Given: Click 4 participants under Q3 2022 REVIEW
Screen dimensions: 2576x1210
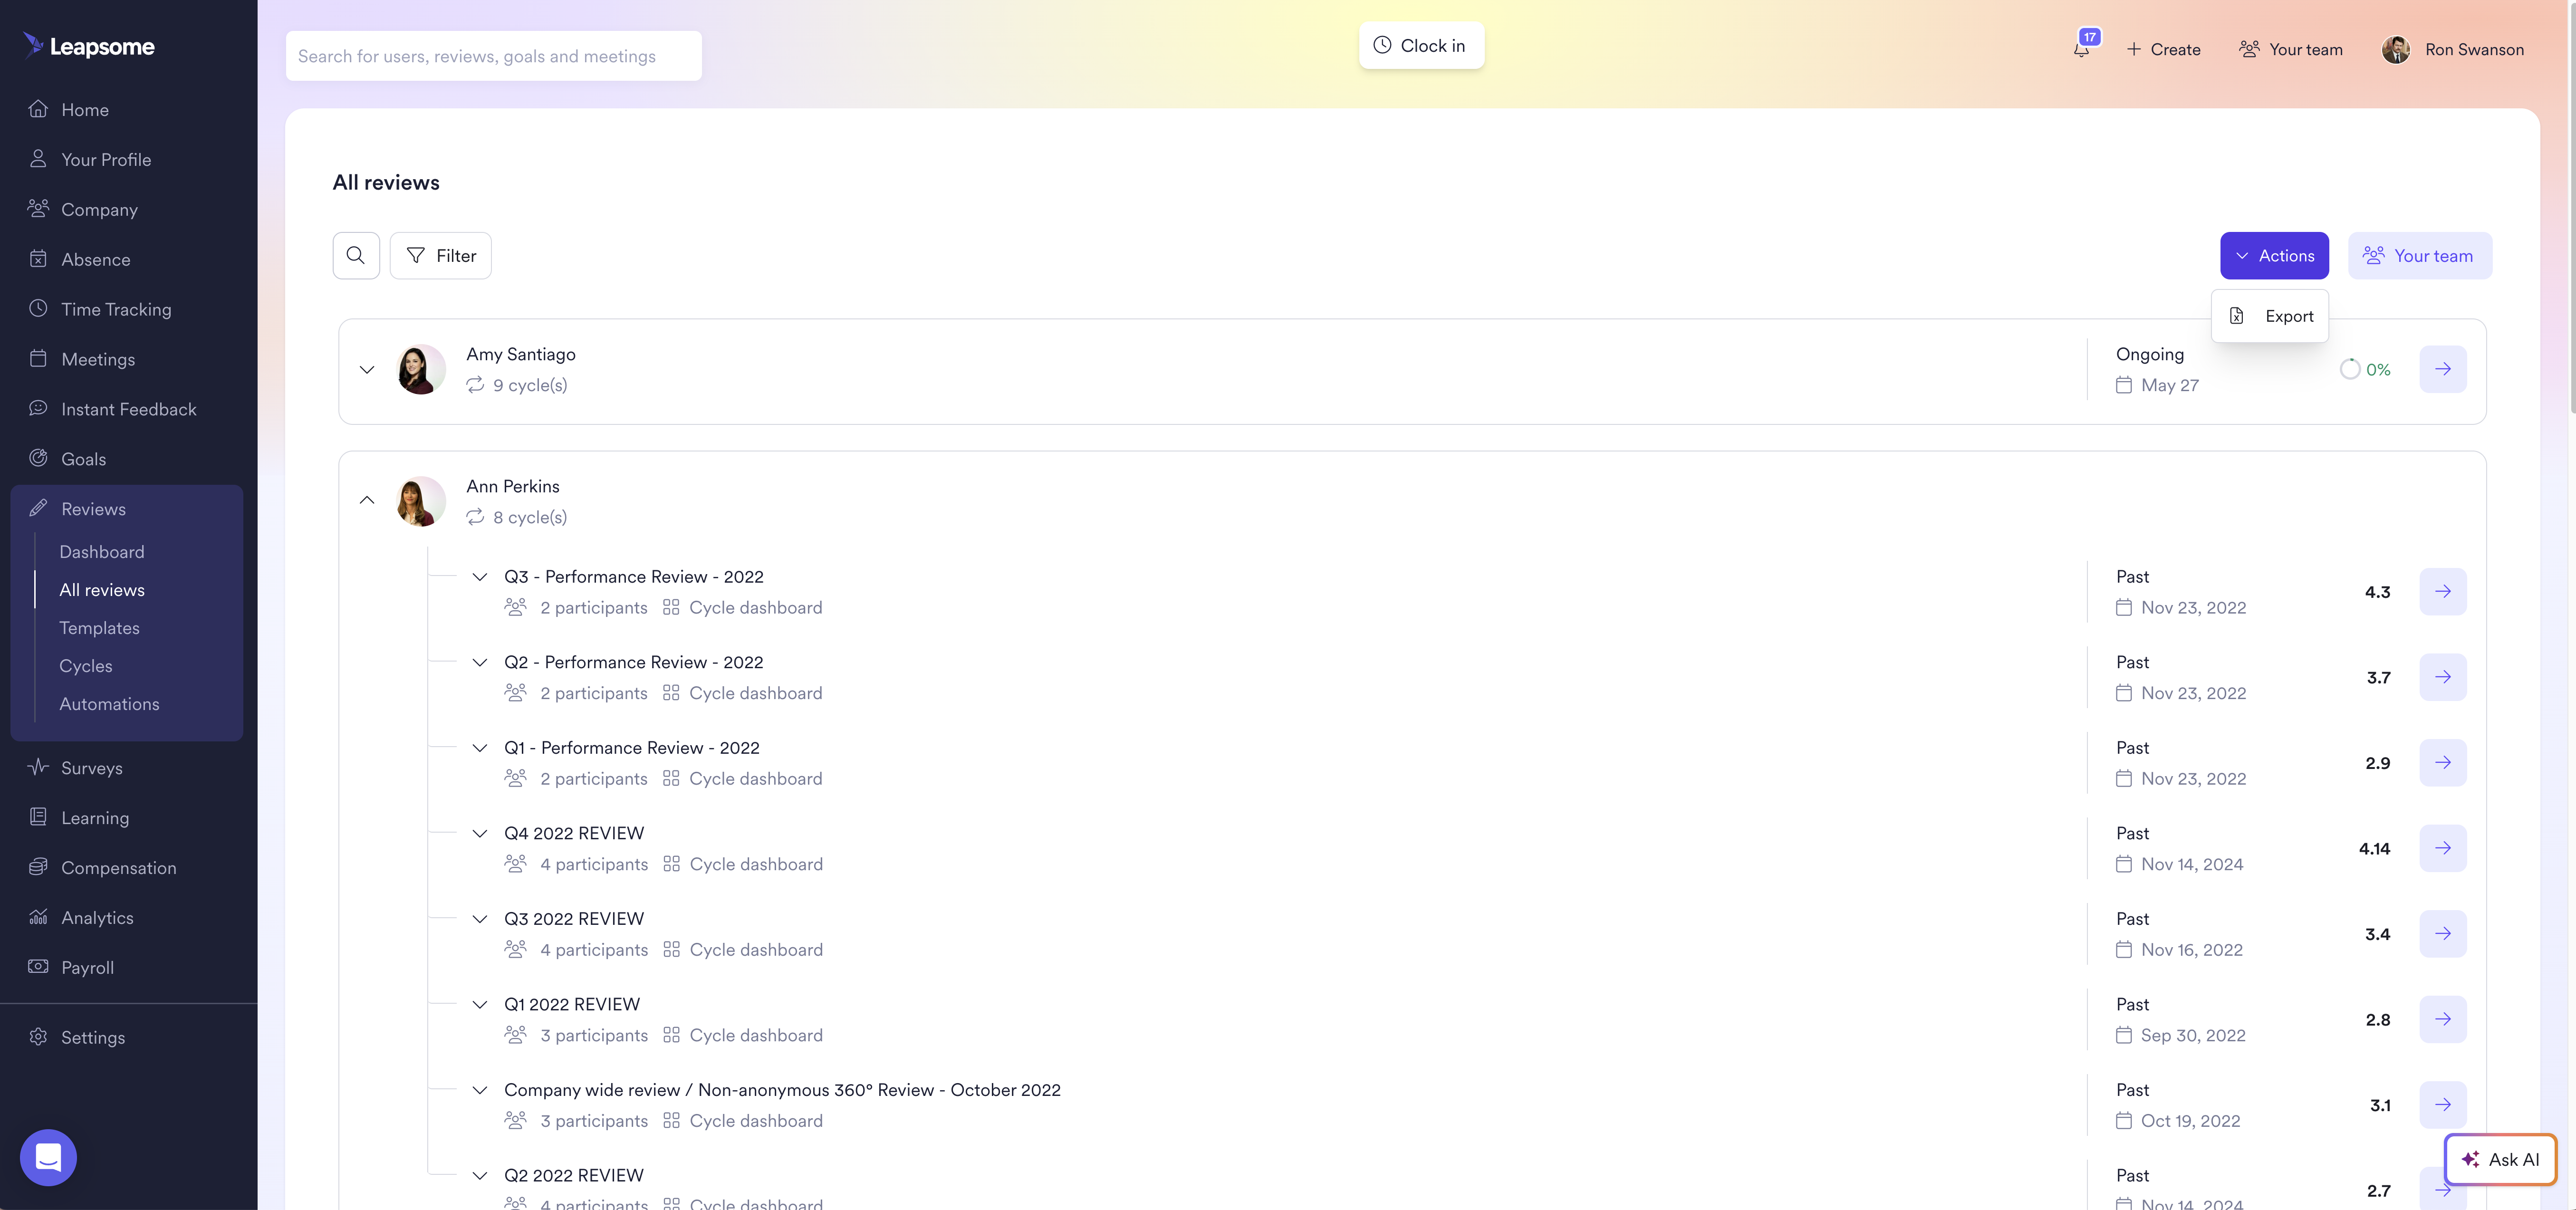Looking at the screenshot, I should (x=576, y=949).
